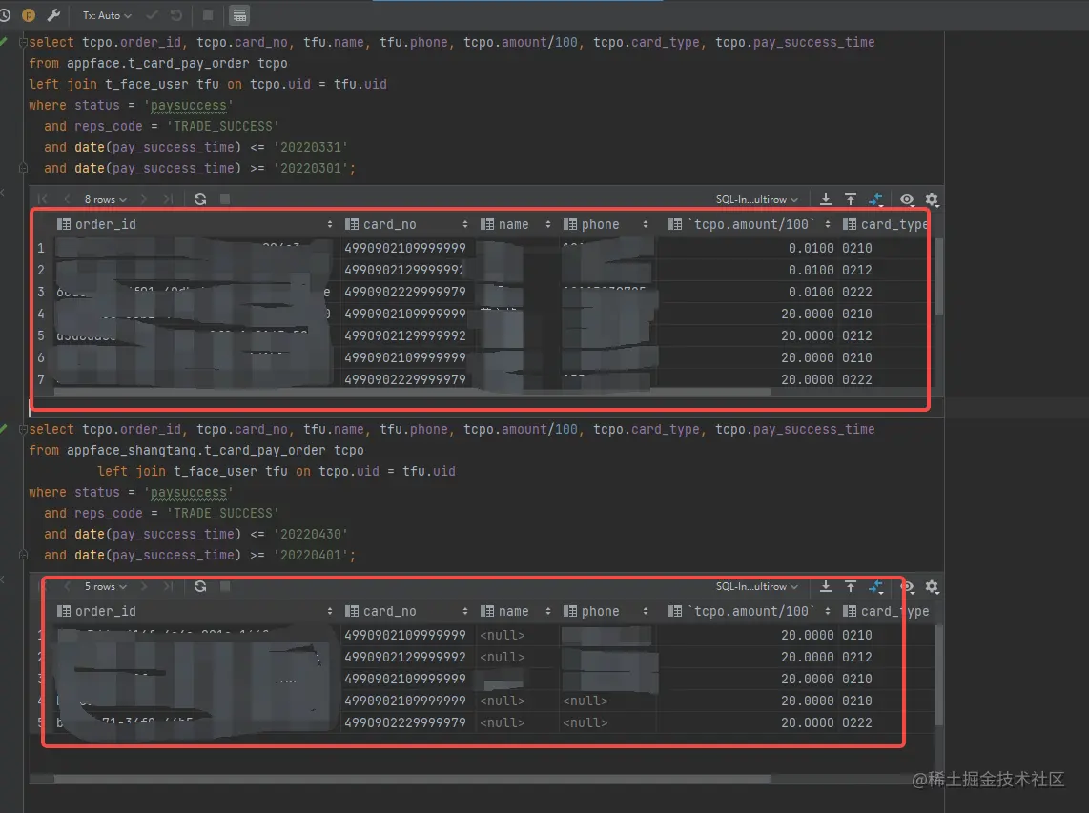Select tcpo.amount/100 header in second grid
Viewport: 1089px width, 813px height.
pos(741,612)
